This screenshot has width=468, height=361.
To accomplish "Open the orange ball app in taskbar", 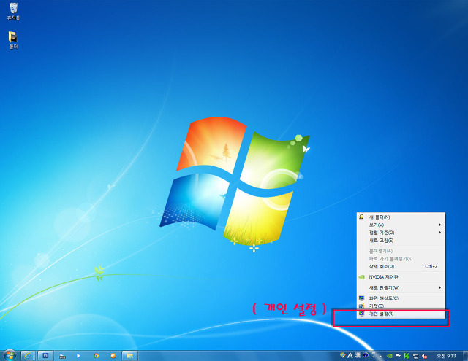I will click(x=113, y=356).
